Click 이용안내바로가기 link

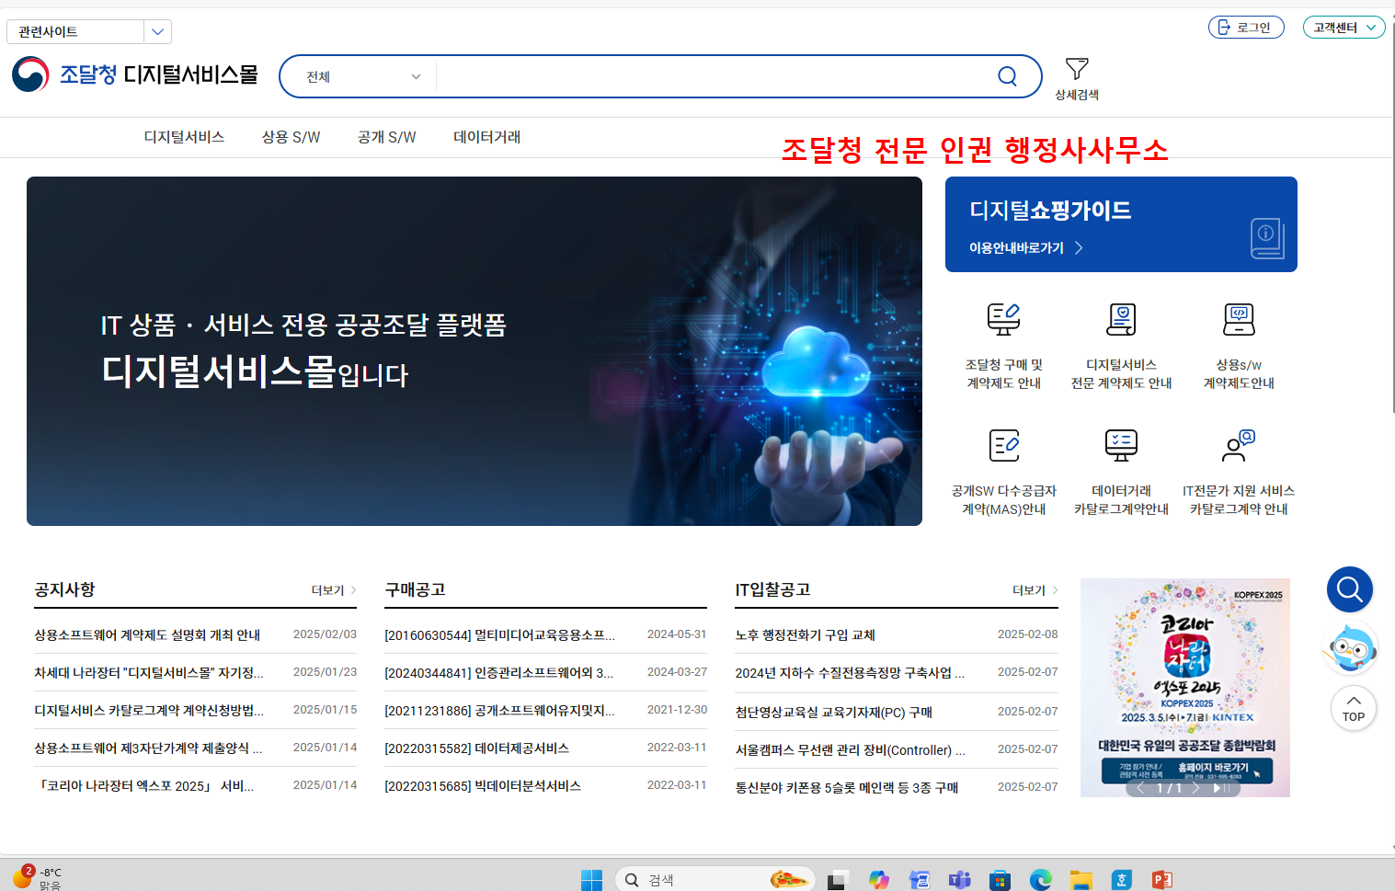click(1025, 248)
